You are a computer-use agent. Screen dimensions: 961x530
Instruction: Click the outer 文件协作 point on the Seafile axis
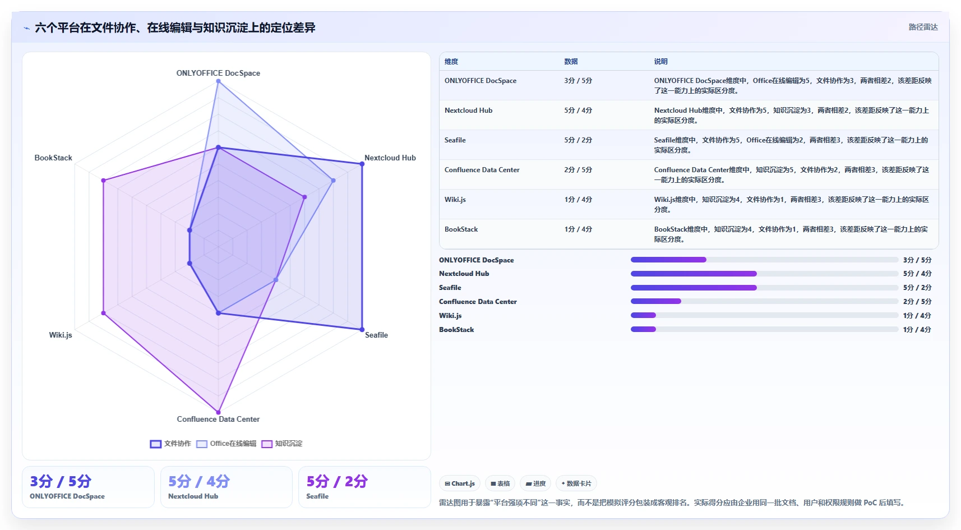(362, 329)
